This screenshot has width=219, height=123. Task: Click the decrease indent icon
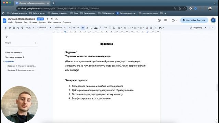pos(147,28)
